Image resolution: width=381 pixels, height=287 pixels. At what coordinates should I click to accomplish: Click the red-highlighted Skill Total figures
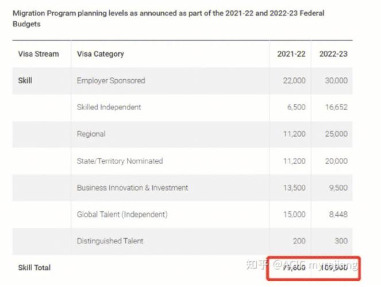313,269
